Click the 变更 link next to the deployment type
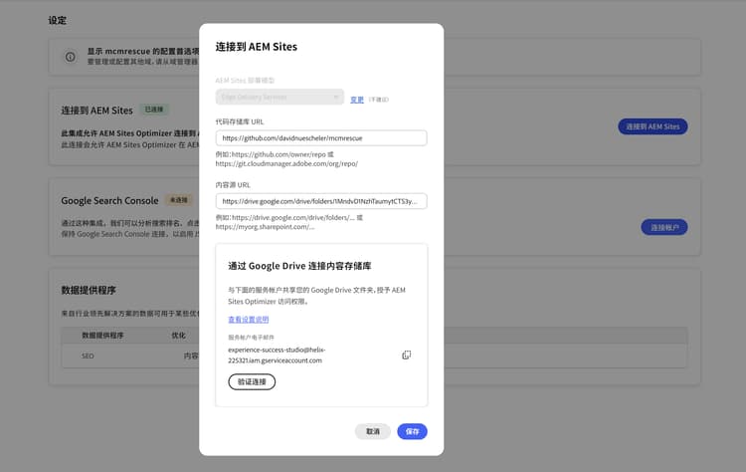Image resolution: width=746 pixels, height=472 pixels. pyautogui.click(x=357, y=99)
